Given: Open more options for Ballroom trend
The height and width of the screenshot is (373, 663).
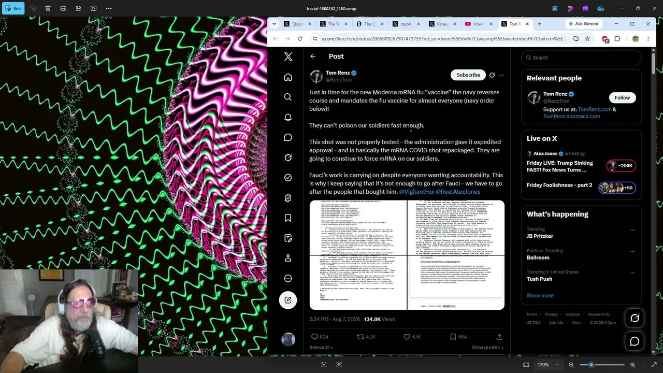Looking at the screenshot, I should [632, 251].
